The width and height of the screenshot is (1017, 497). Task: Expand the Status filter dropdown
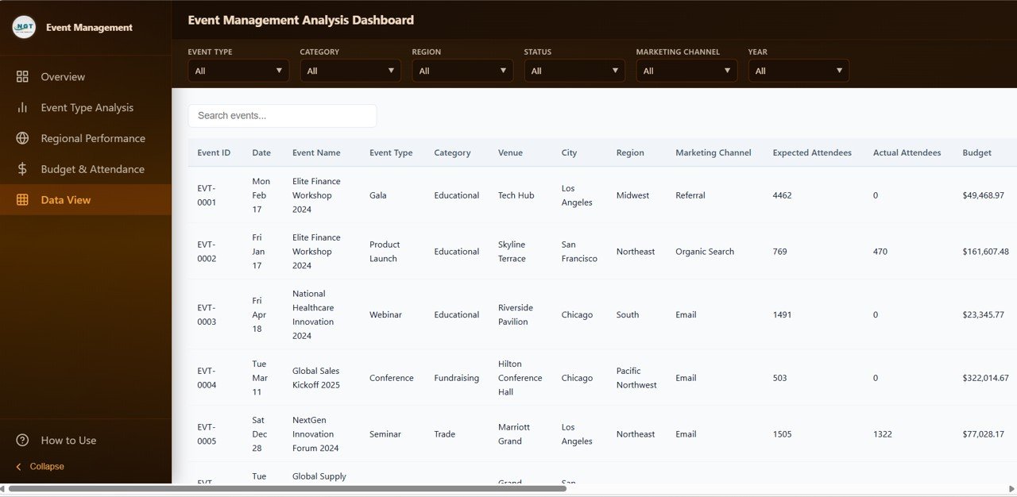574,70
